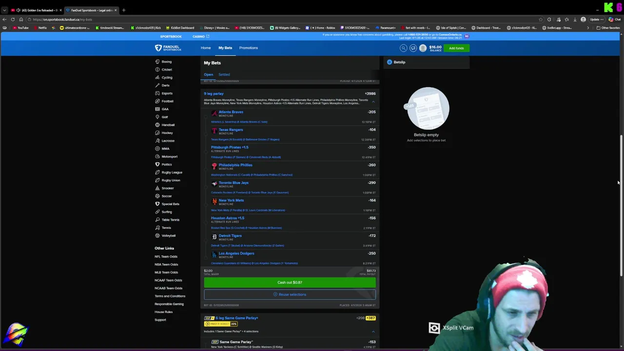The height and width of the screenshot is (351, 624).
Task: Select the Rugby League icon
Action: [x=157, y=172]
